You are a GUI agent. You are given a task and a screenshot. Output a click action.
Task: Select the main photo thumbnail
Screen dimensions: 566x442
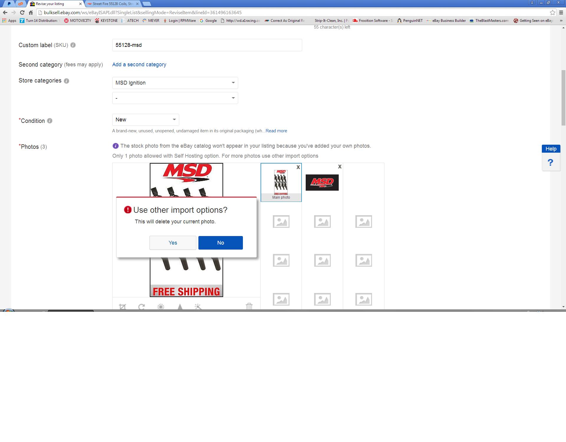click(x=281, y=182)
